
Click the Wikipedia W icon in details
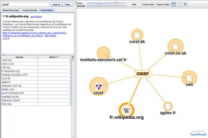[4, 16]
